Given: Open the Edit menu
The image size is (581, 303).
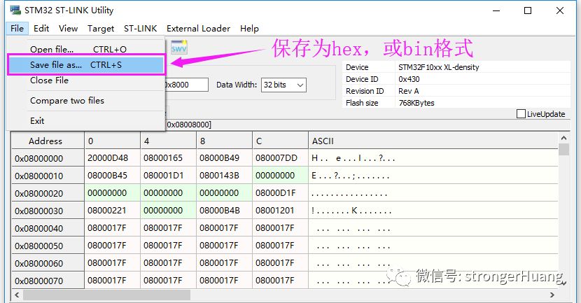Looking at the screenshot, I should coord(41,29).
